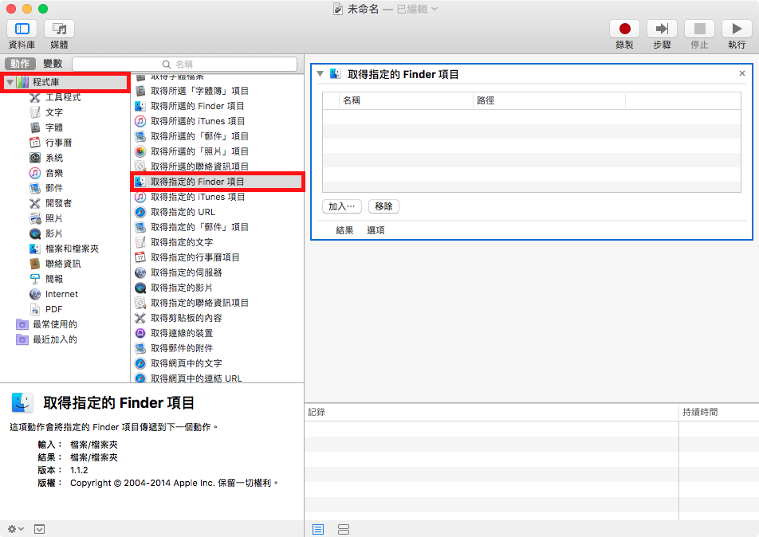759x537 pixels.
Task: Select the 文字 category
Action: click(53, 112)
